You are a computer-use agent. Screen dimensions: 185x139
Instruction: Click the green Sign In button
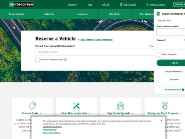(171, 63)
